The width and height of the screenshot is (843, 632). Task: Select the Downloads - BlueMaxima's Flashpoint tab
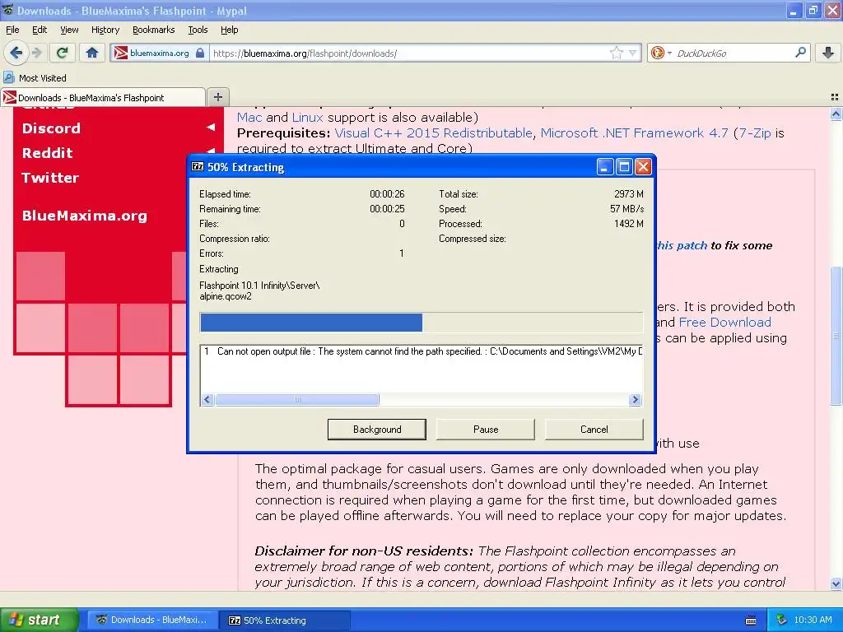pyautogui.click(x=103, y=97)
